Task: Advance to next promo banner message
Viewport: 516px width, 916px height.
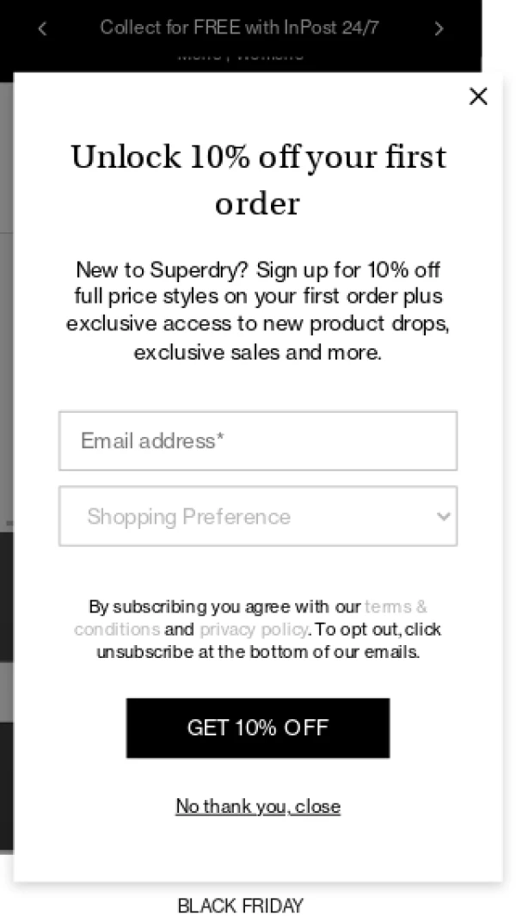Action: click(x=439, y=28)
